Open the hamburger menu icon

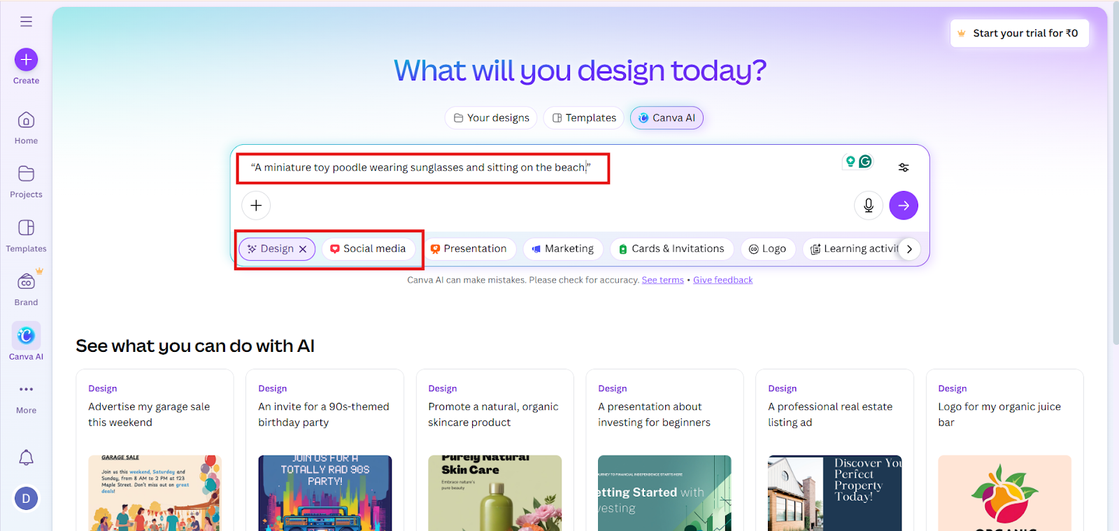pyautogui.click(x=26, y=22)
